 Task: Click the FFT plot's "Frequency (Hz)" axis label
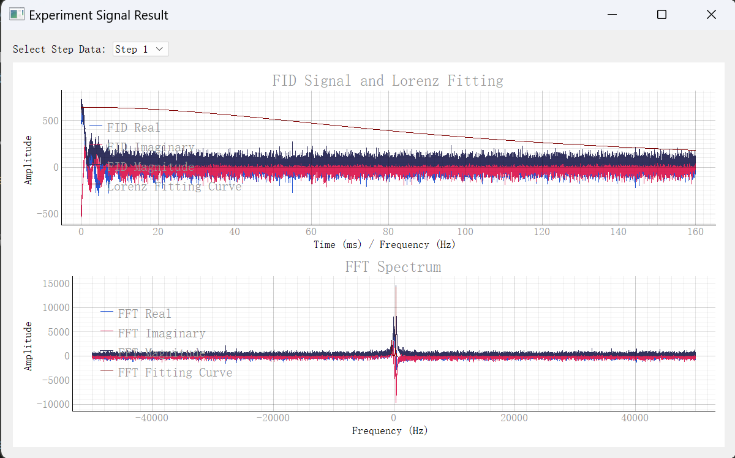point(390,430)
